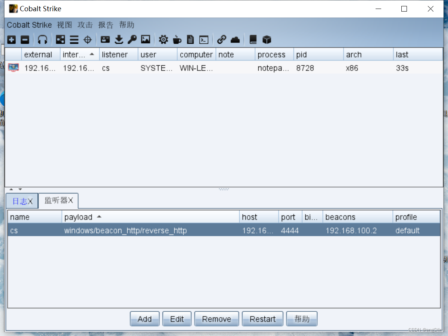Sort sessions by the process column
448x336 pixels.
(x=274, y=55)
